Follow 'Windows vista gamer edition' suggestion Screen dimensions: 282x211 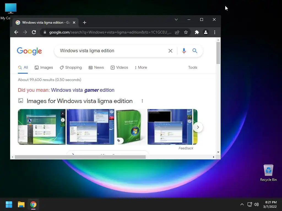83,90
